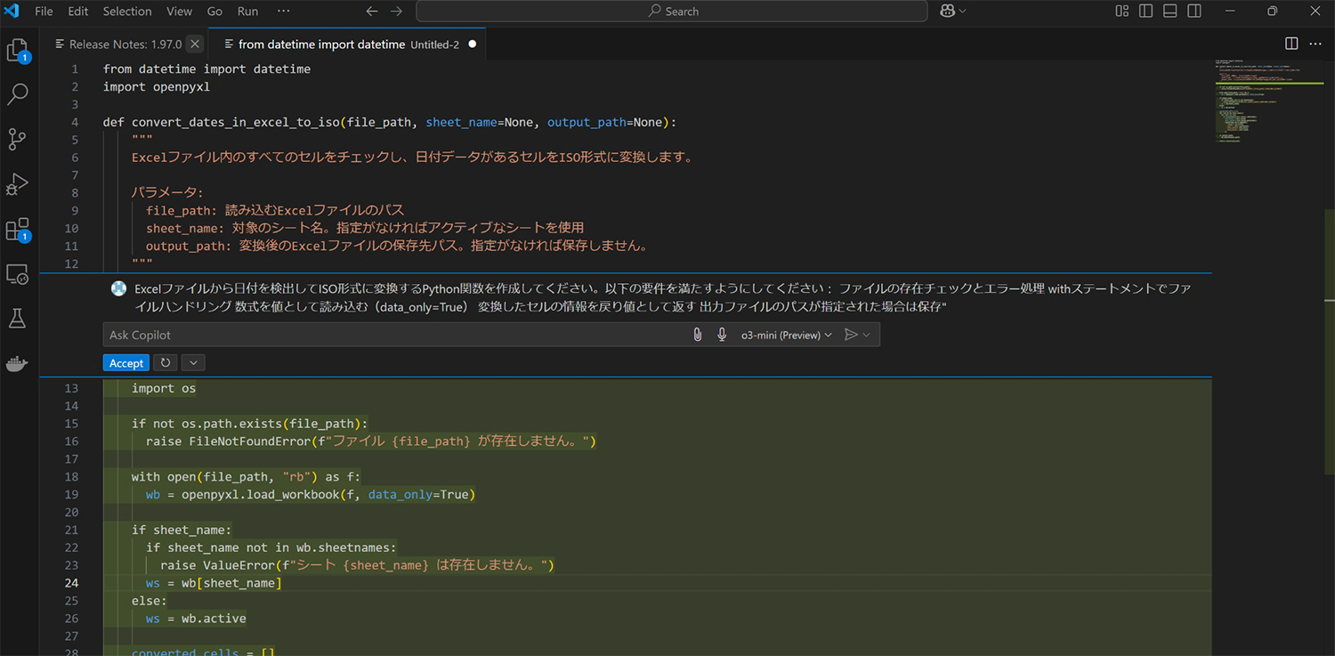The width and height of the screenshot is (1335, 656).
Task: Expand the send options dropdown chevron
Action: 867,335
